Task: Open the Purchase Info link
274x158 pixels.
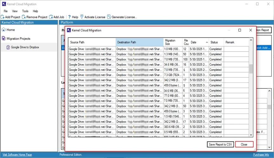Action: coord(261,155)
